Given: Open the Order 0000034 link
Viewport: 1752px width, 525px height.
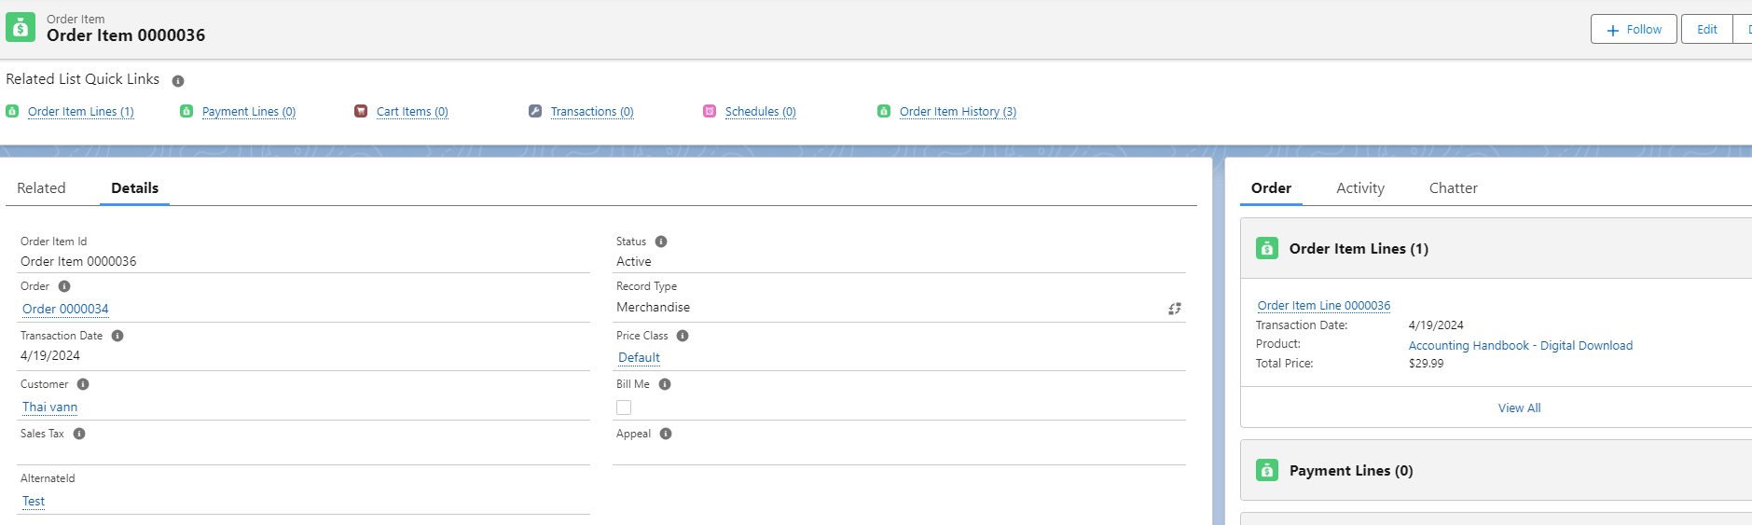Looking at the screenshot, I should (65, 310).
